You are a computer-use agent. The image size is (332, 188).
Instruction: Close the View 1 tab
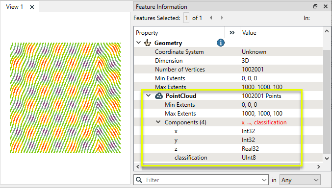pos(32,7)
